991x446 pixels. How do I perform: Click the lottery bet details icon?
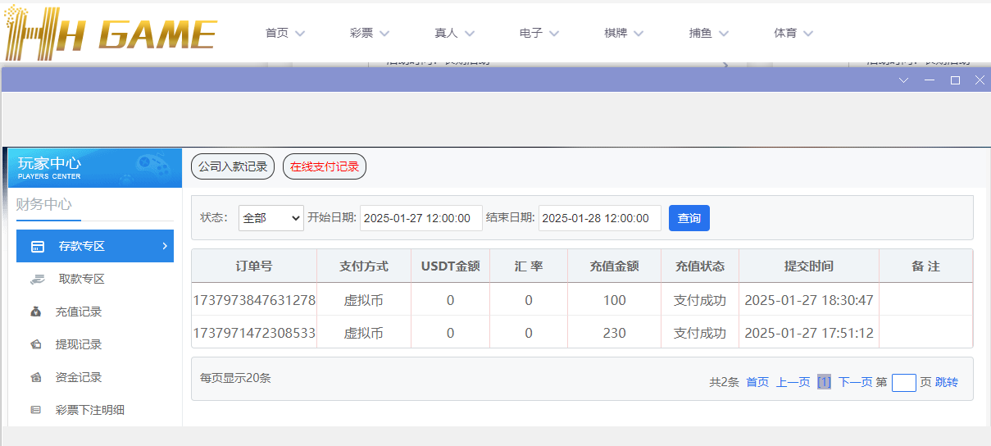click(36, 411)
